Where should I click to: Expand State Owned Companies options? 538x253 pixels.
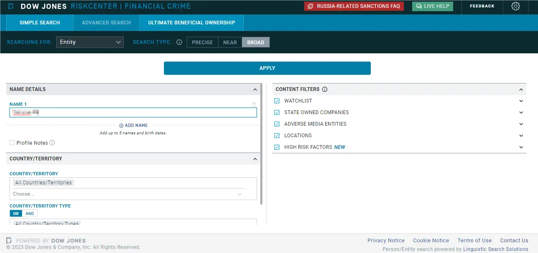pyautogui.click(x=521, y=112)
